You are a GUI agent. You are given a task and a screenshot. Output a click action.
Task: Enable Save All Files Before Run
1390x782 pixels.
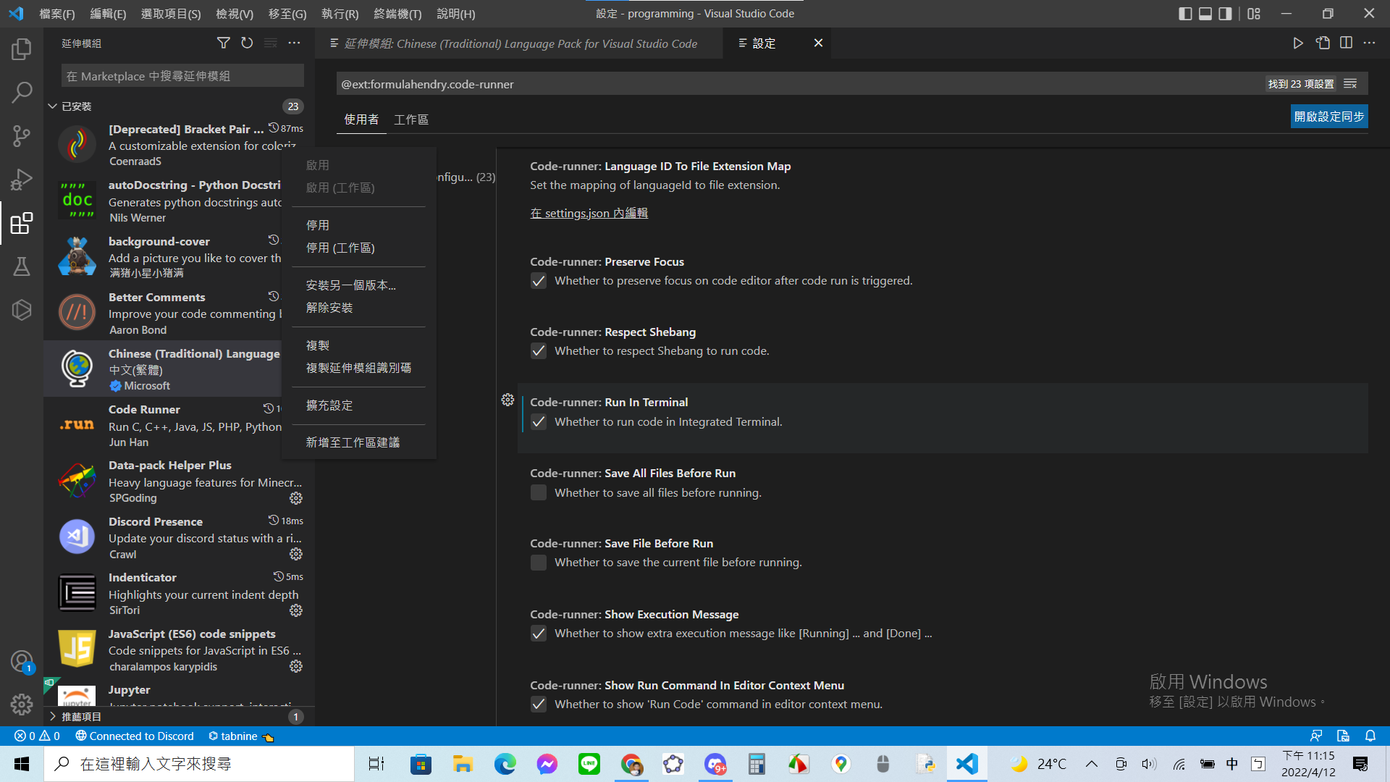tap(539, 492)
